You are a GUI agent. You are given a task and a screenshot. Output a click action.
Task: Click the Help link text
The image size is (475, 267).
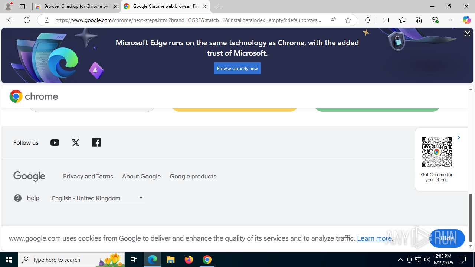33,198
